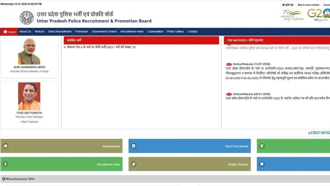Open the Programmer Grade-2 direct recruitment 2023 link

[x=101, y=47]
